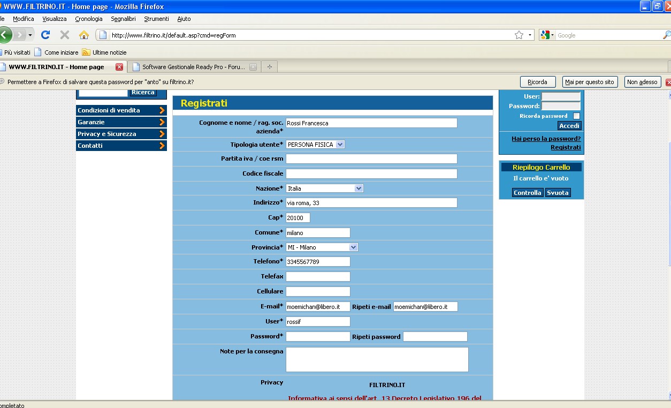Click the login box Password field
This screenshot has height=408, width=671.
tap(561, 106)
